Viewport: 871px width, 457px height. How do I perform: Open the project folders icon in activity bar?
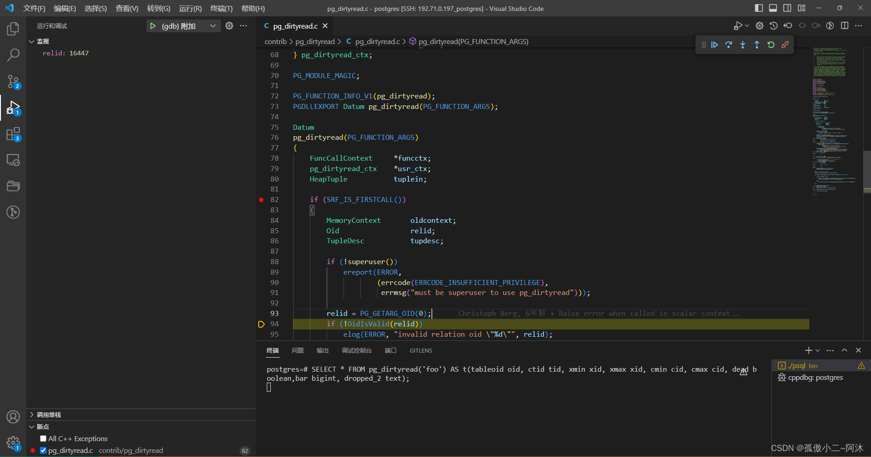point(13,186)
